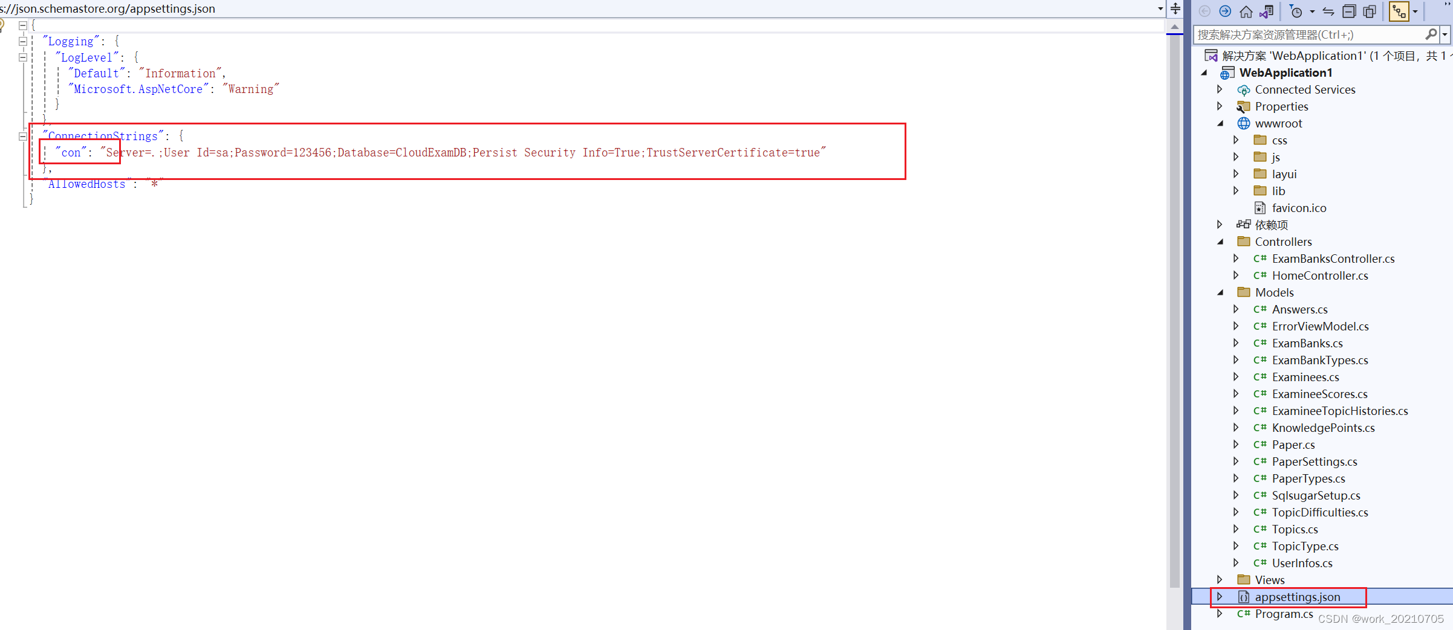Click the Home icon in Solution Explorer toolbar

point(1246,11)
